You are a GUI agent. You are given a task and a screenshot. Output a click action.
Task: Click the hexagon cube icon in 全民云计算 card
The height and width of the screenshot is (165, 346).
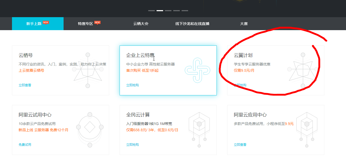(x=199, y=129)
